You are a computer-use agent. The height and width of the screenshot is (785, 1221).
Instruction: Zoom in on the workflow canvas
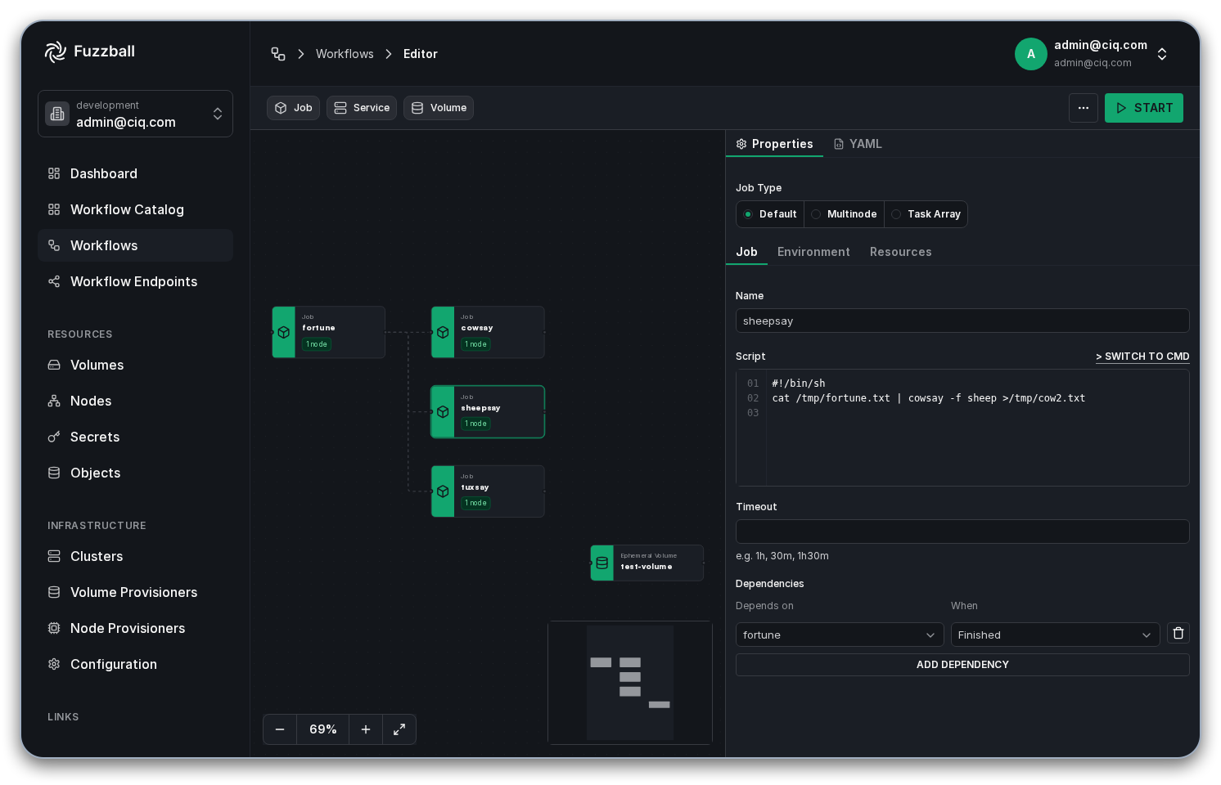click(366, 729)
